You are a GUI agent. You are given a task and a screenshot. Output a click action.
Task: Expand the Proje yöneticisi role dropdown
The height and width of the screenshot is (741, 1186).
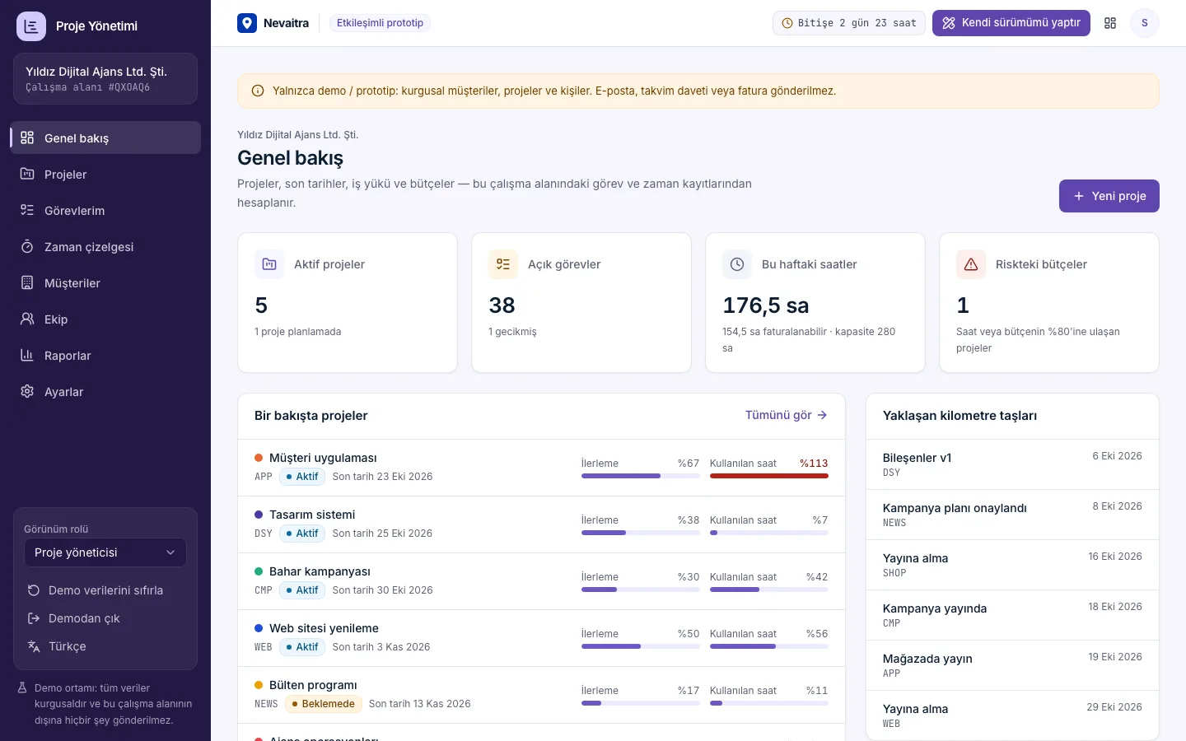(x=105, y=552)
